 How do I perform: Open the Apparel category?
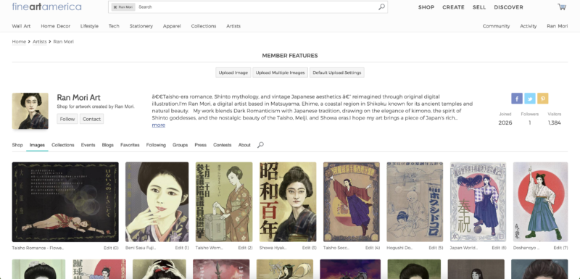coord(172,26)
